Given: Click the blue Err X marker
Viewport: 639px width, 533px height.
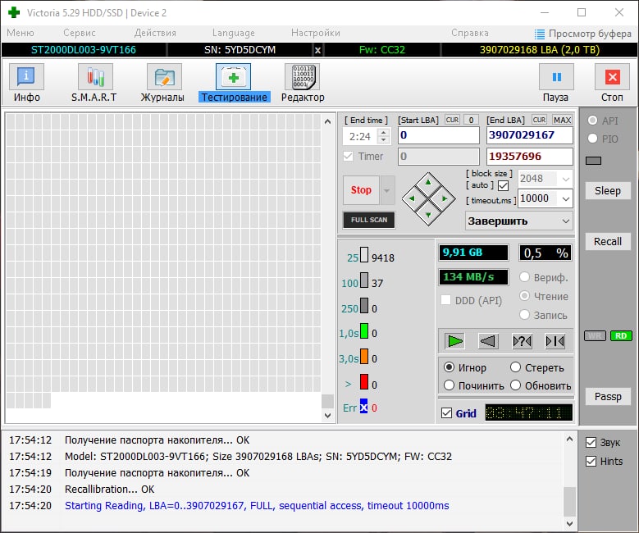Looking at the screenshot, I should (x=363, y=406).
